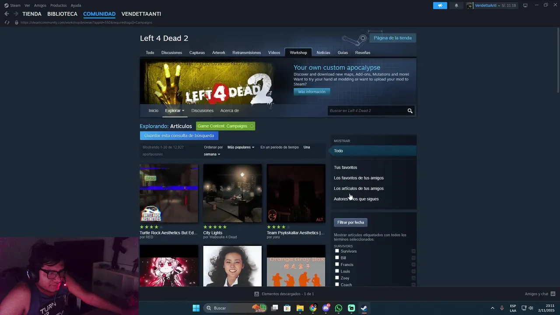Open Microsoft Store from the taskbar
This screenshot has width=560, height=315.
(x=287, y=308)
